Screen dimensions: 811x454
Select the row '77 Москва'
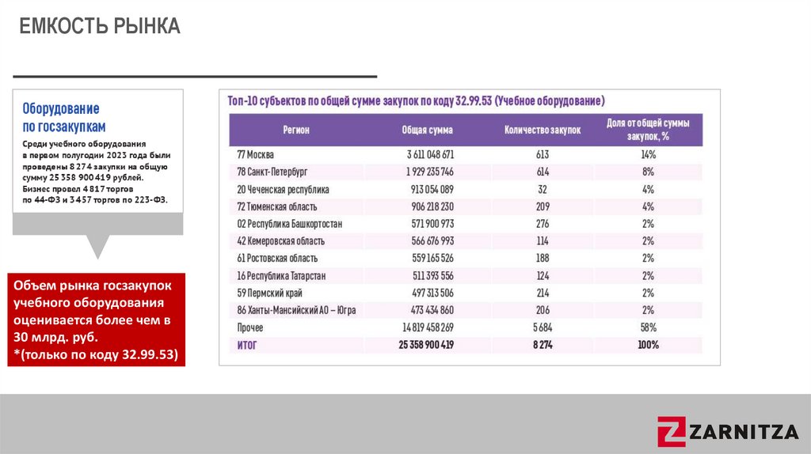(466, 155)
